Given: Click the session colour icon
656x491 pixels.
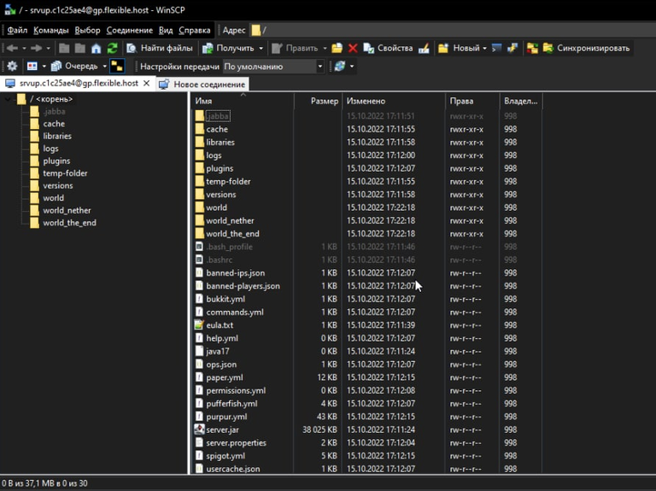Looking at the screenshot, I should 32,66.
